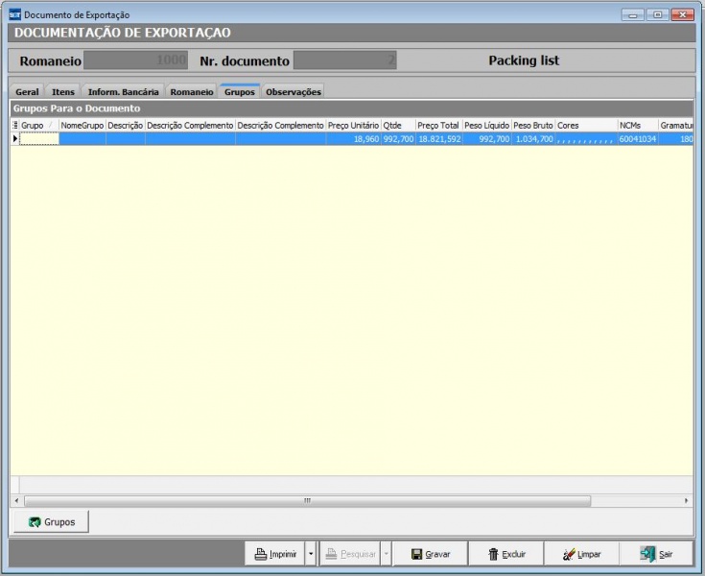Viewport: 705px width, 576px height.
Task: Click the Romaneio number field
Action: point(136,60)
